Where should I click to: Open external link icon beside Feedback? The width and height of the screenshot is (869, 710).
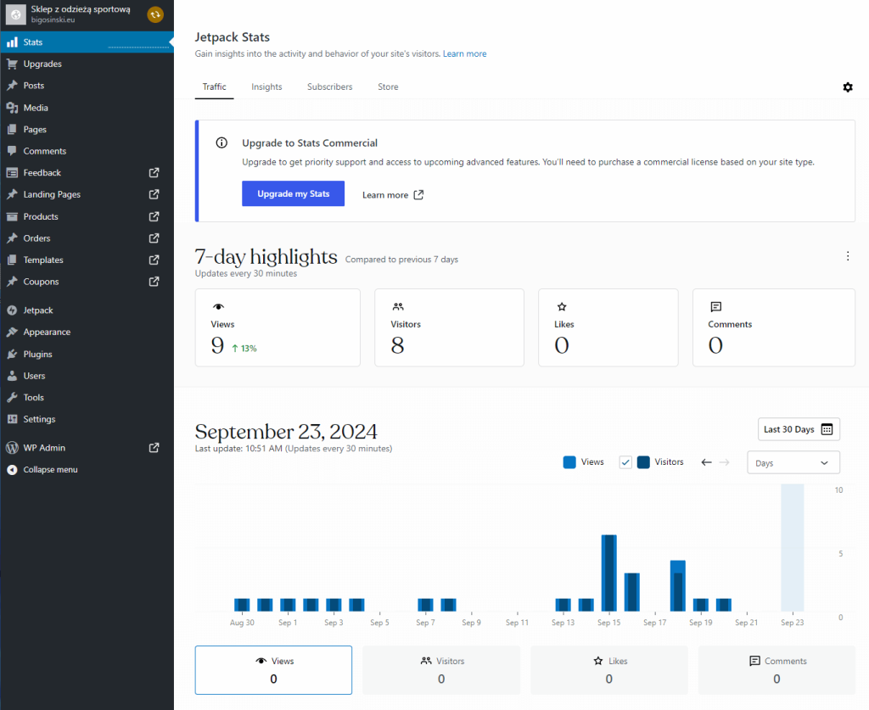tap(154, 172)
